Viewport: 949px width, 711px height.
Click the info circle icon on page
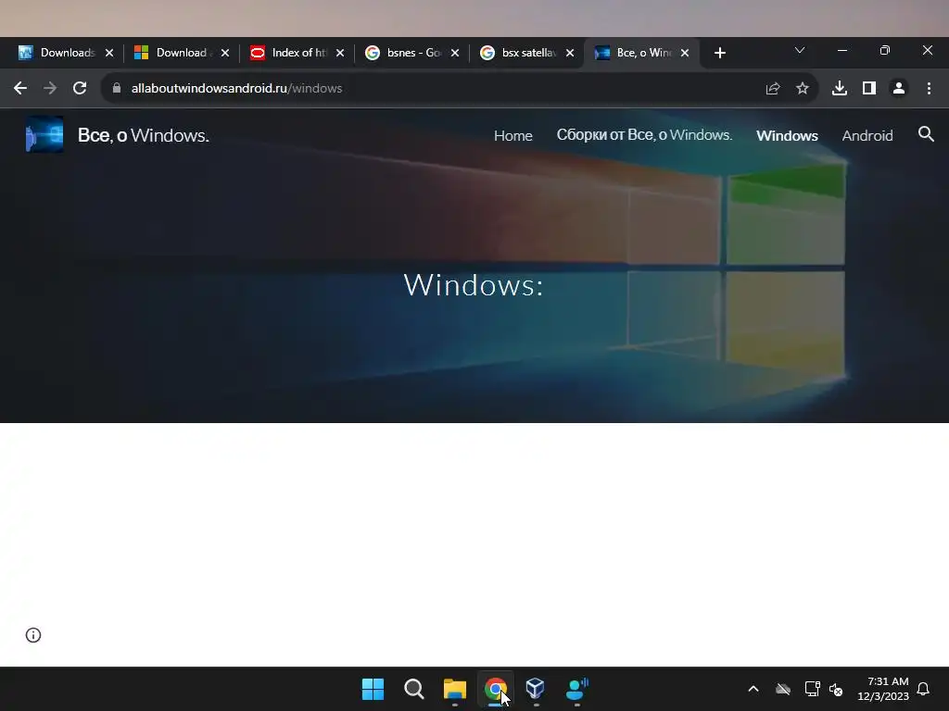(33, 635)
